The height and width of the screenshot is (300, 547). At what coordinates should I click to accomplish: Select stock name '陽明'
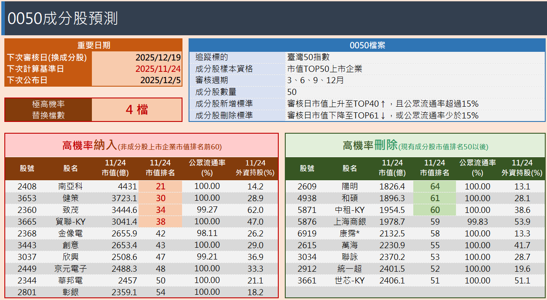tap(350, 186)
